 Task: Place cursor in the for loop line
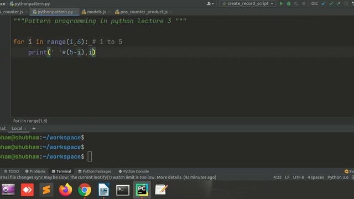[x=67, y=42]
